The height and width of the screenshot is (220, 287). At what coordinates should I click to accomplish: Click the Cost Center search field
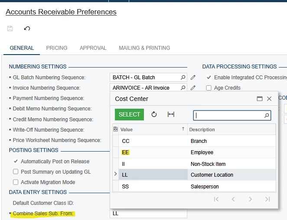[x=229, y=115]
